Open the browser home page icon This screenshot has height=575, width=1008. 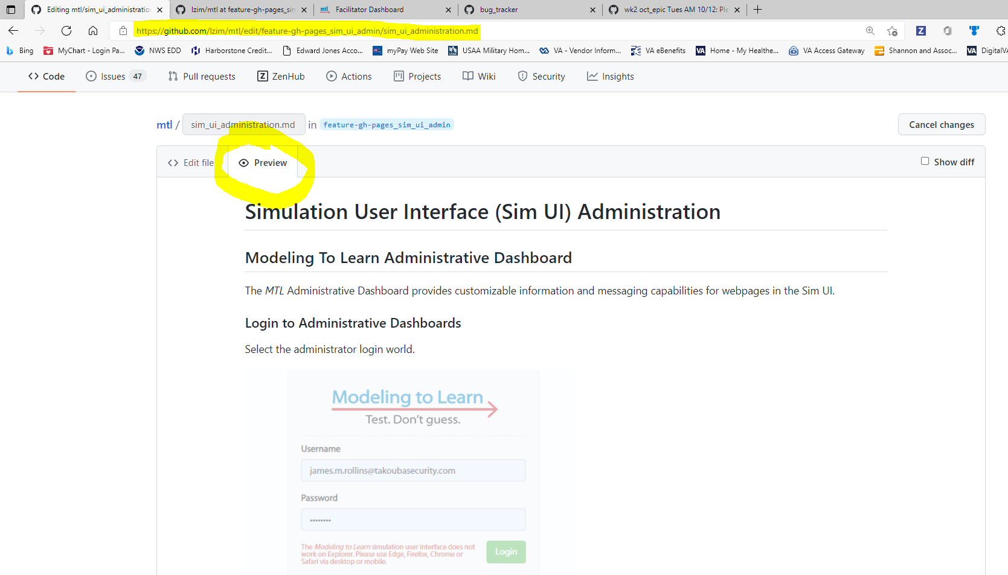click(x=92, y=30)
